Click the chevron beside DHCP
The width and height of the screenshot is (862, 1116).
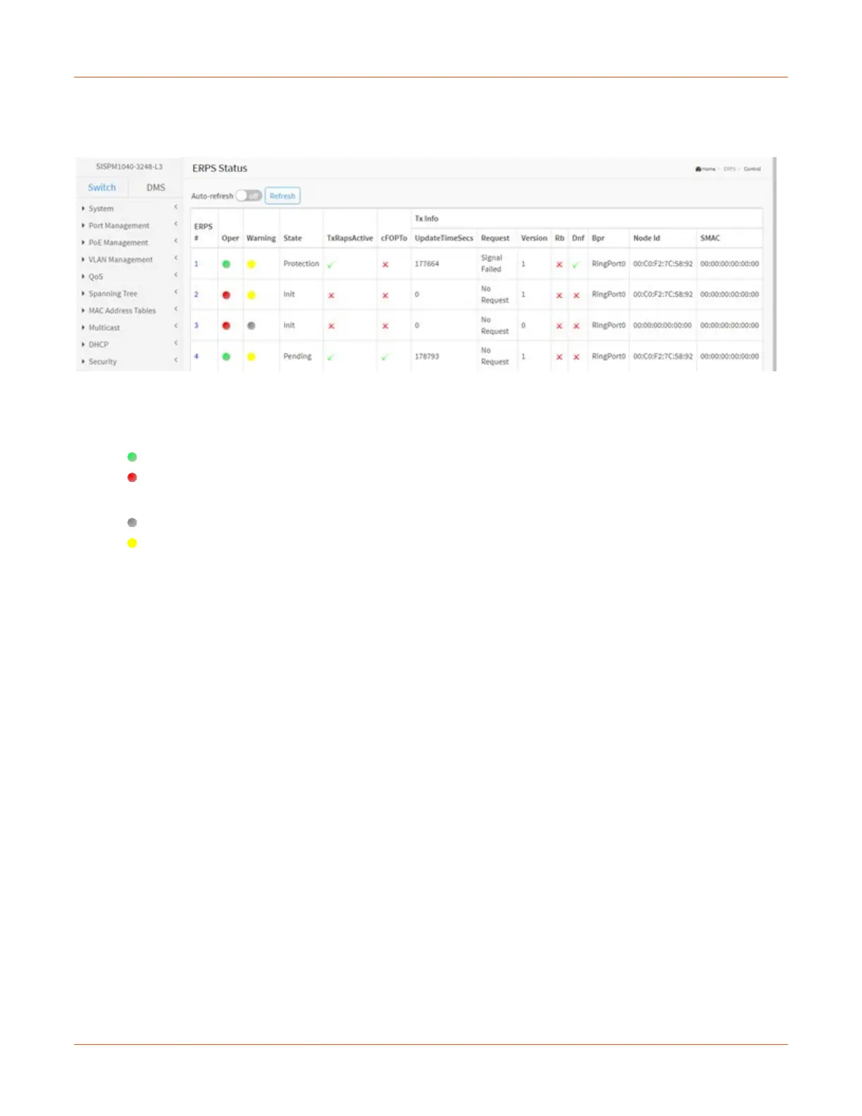tap(175, 343)
